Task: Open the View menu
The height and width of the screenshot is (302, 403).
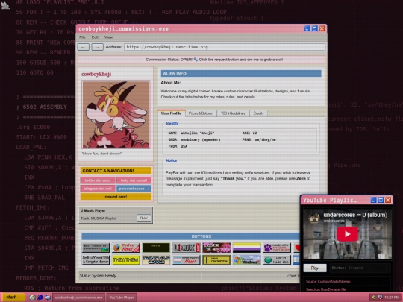Action: pyautogui.click(x=108, y=37)
